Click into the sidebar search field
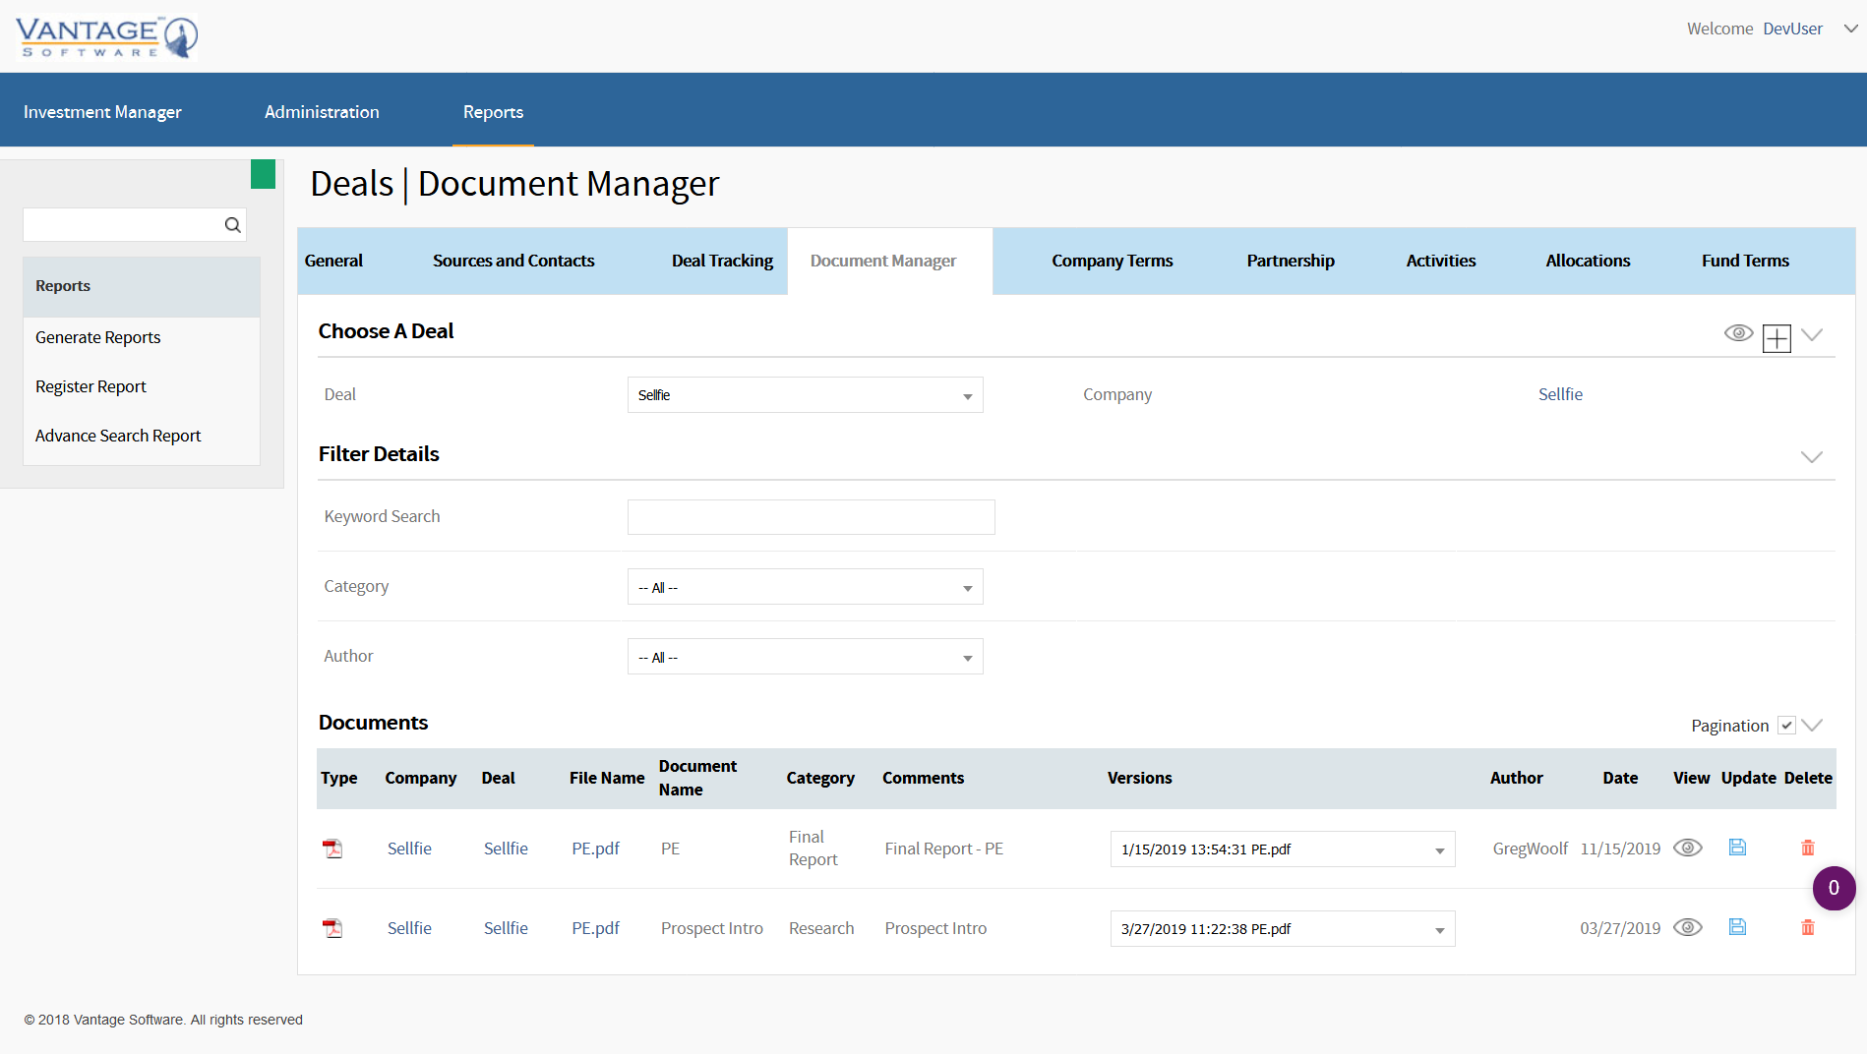Image resolution: width=1867 pixels, height=1054 pixels. [122, 225]
